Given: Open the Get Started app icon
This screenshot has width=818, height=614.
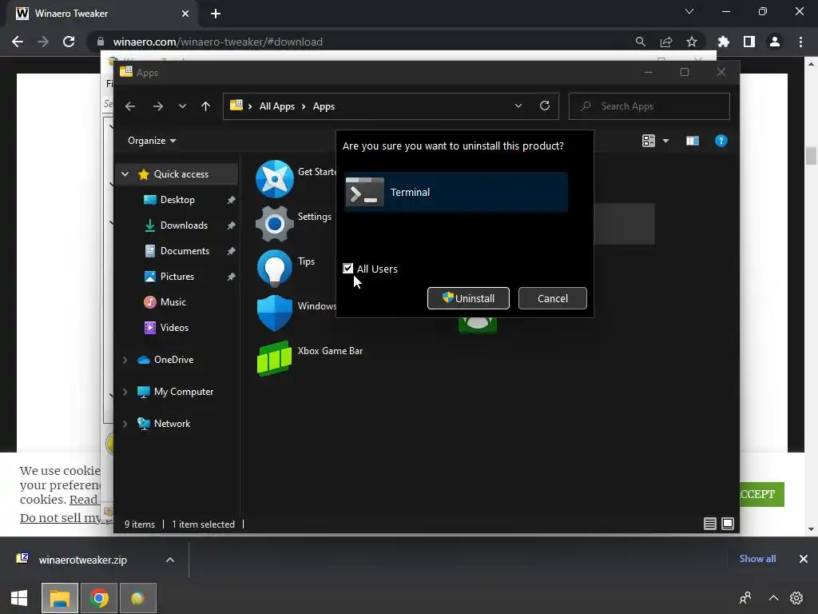Looking at the screenshot, I should point(275,178).
